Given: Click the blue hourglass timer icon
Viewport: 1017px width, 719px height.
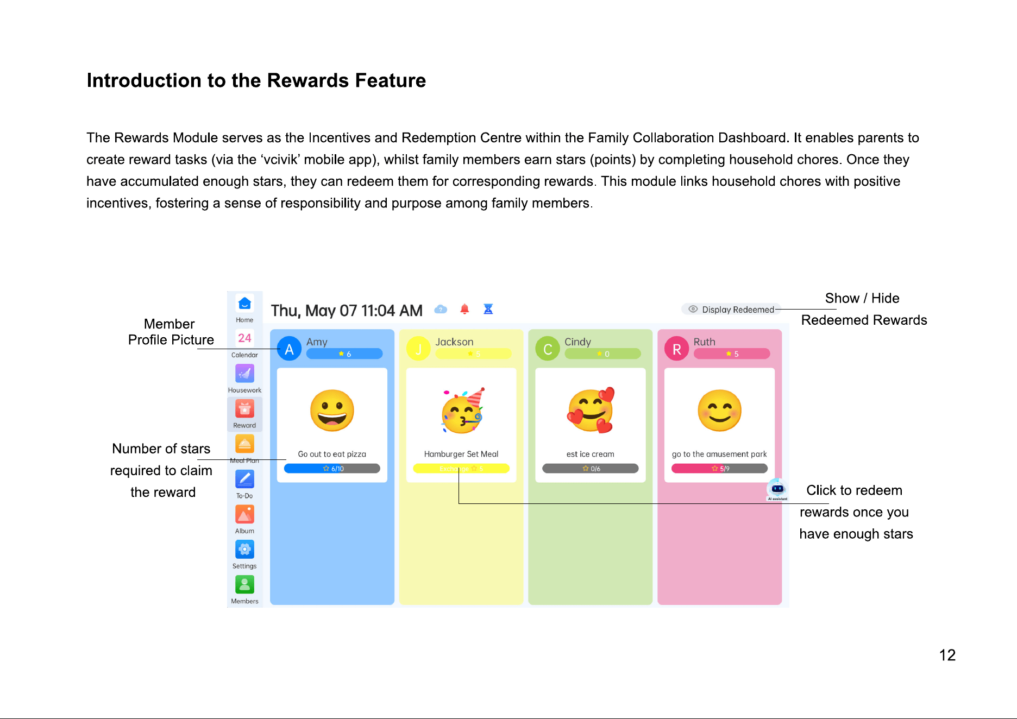Looking at the screenshot, I should coord(488,309).
